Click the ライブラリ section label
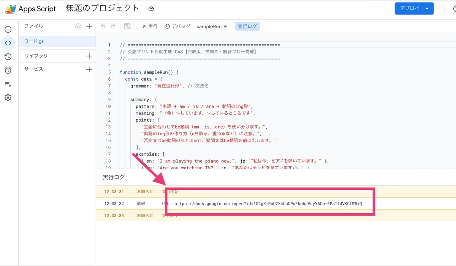 click(36, 56)
